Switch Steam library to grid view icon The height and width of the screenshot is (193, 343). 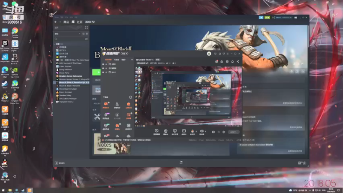[x=87, y=27]
